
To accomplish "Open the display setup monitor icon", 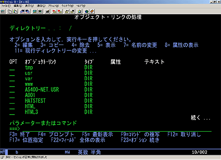I will coord(34,11).
